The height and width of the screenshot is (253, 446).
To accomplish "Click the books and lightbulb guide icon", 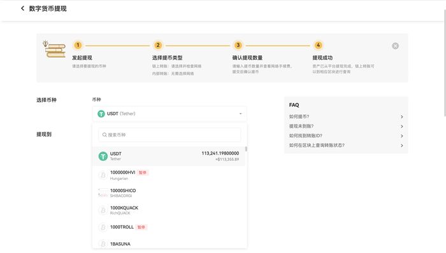I will (x=54, y=49).
